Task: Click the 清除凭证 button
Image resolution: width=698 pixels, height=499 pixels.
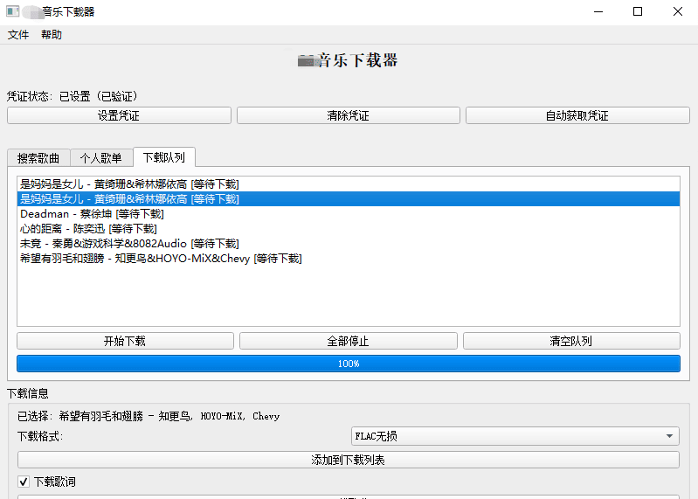Action: click(x=348, y=115)
